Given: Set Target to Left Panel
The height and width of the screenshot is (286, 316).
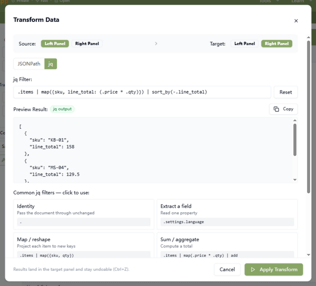Looking at the screenshot, I should pyautogui.click(x=245, y=44).
